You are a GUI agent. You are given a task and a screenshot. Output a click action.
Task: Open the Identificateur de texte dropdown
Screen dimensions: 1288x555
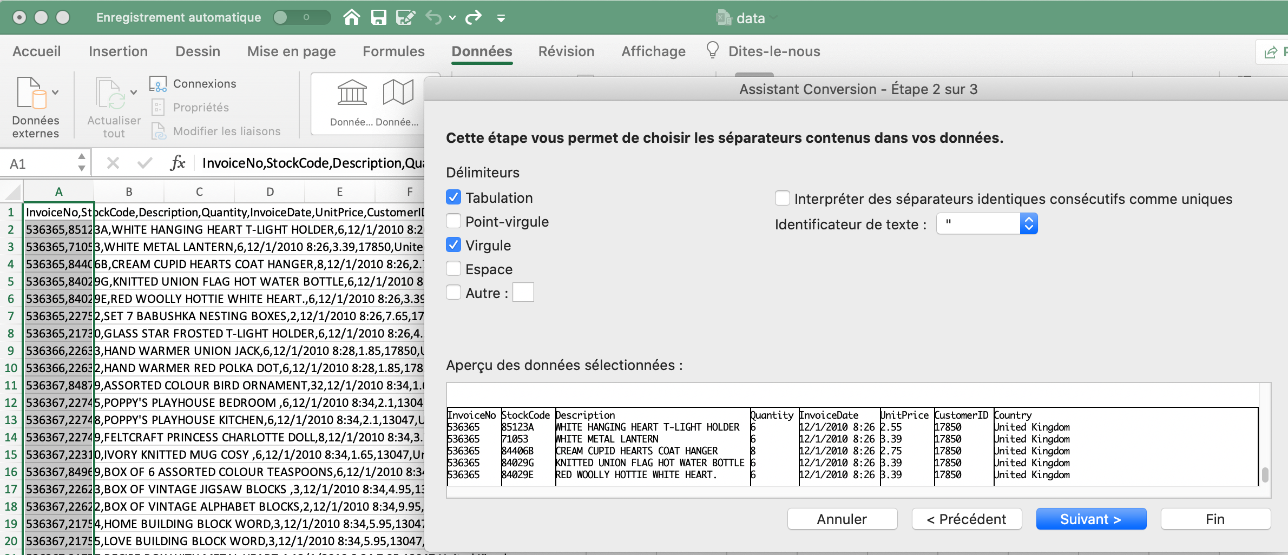[x=987, y=223]
